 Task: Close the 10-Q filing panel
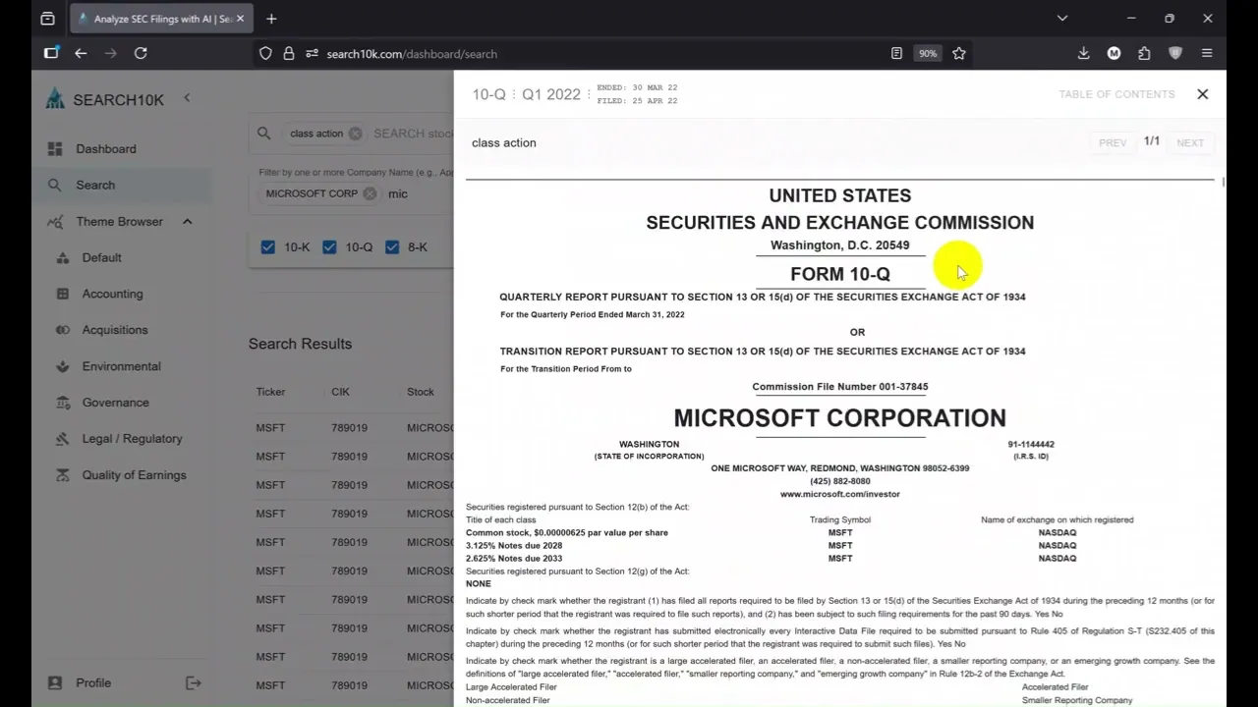1202,94
